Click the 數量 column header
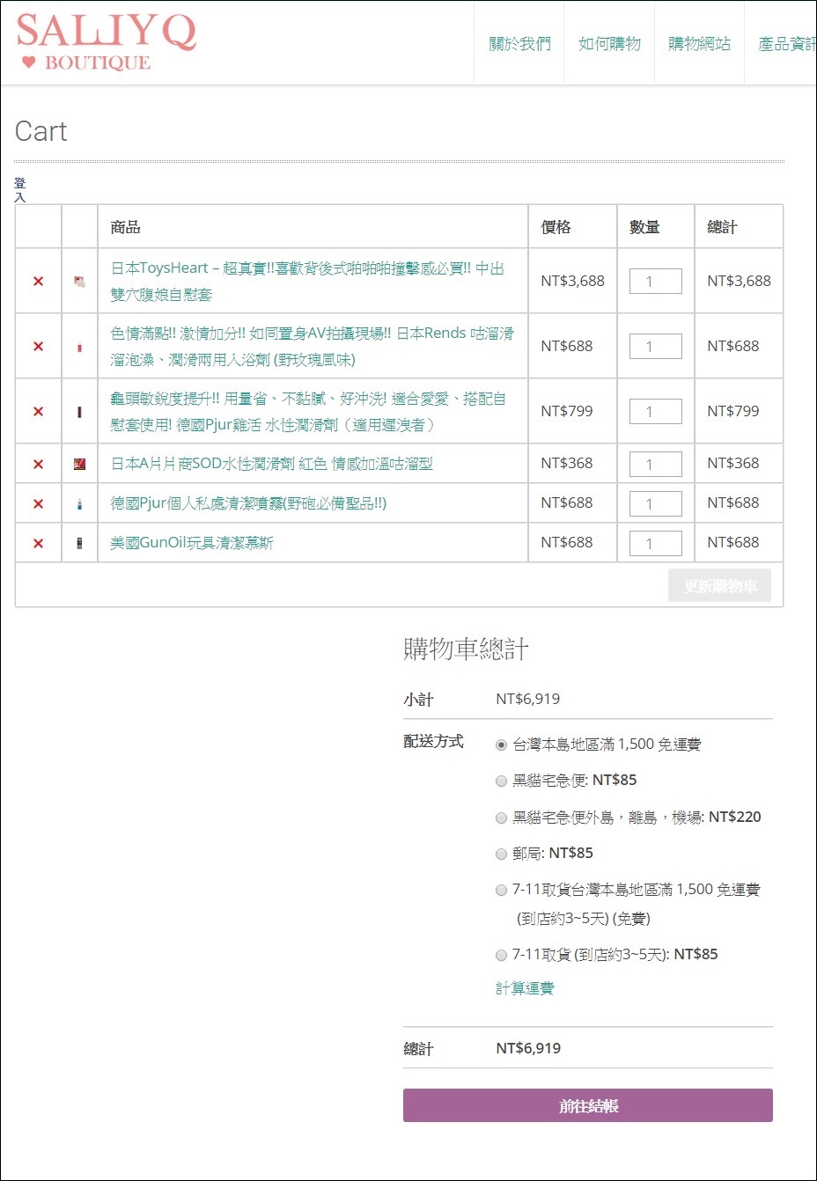This screenshot has width=817, height=1181. click(644, 227)
